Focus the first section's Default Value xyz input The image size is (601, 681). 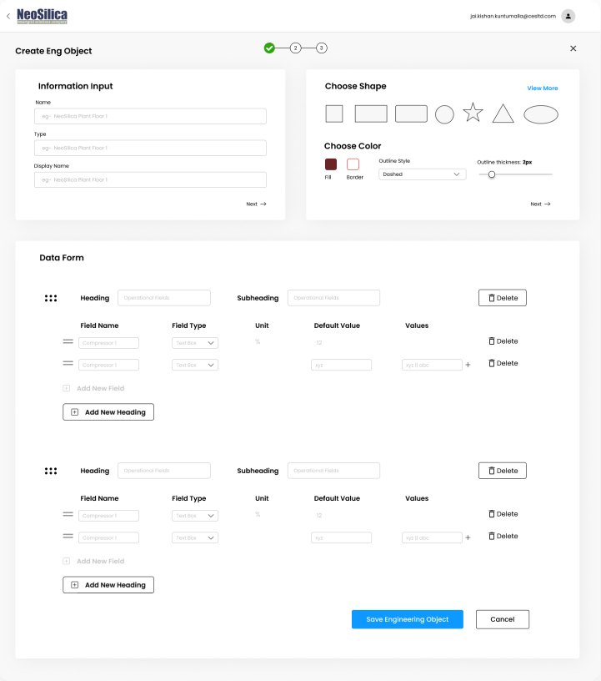tap(342, 366)
